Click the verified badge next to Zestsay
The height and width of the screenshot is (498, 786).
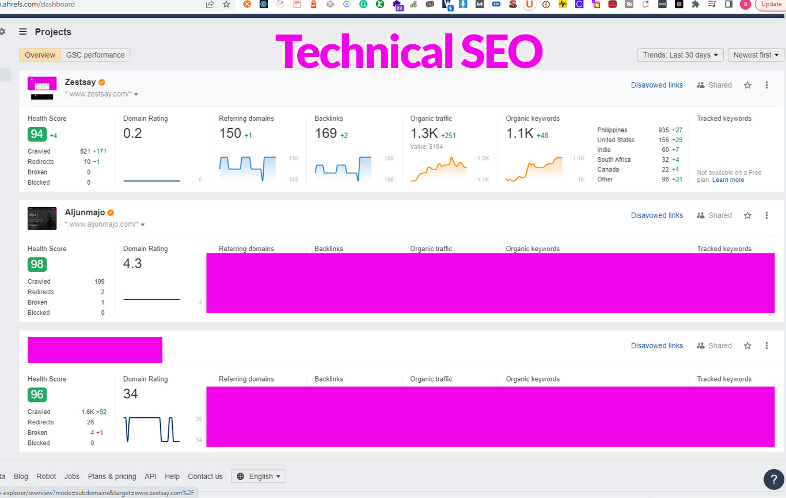coord(102,82)
